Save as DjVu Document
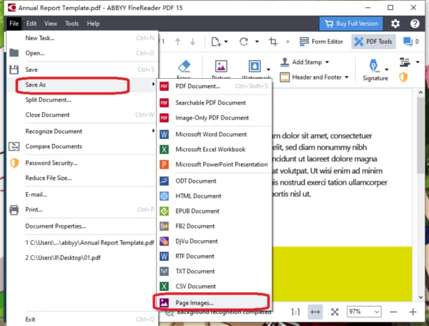429x326 pixels. (214, 241)
